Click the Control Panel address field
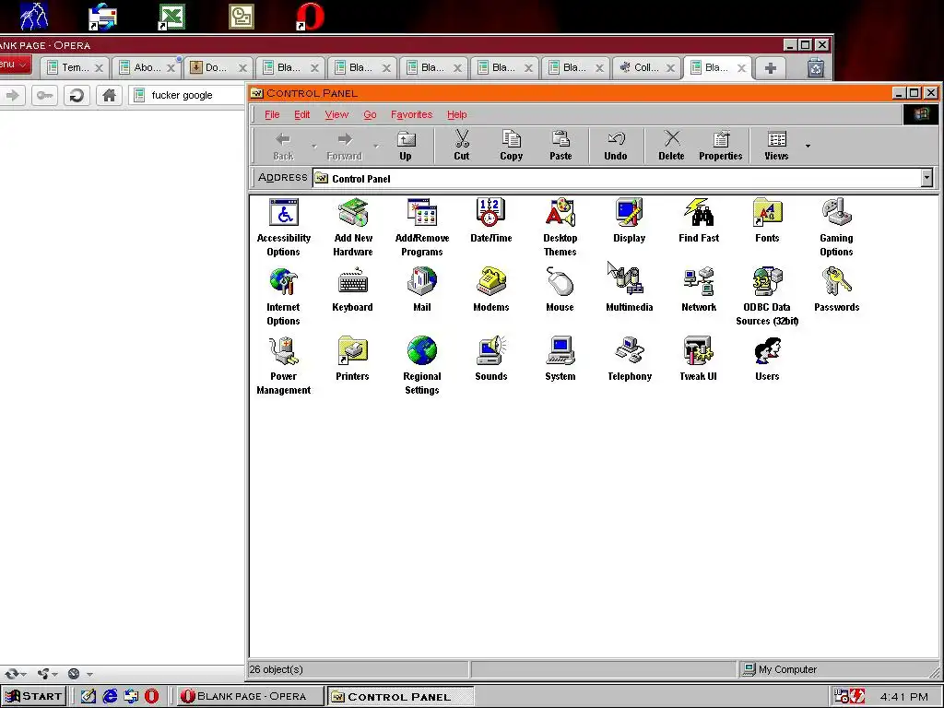The image size is (944, 708). 617,178
